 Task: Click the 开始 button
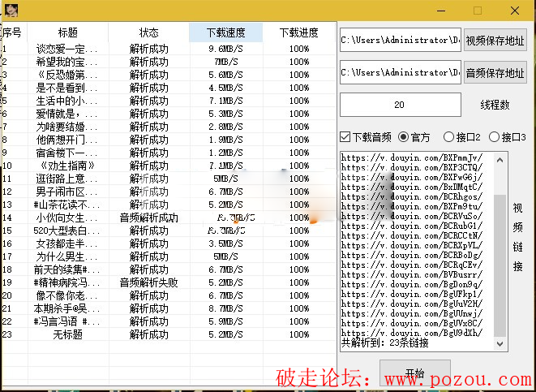point(414,373)
